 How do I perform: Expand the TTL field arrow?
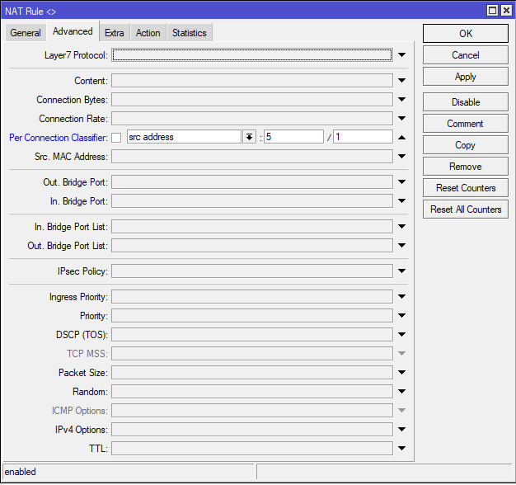tap(401, 448)
